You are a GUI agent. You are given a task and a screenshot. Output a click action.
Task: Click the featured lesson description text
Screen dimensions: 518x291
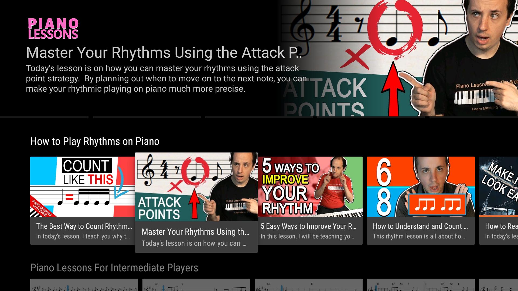point(166,78)
